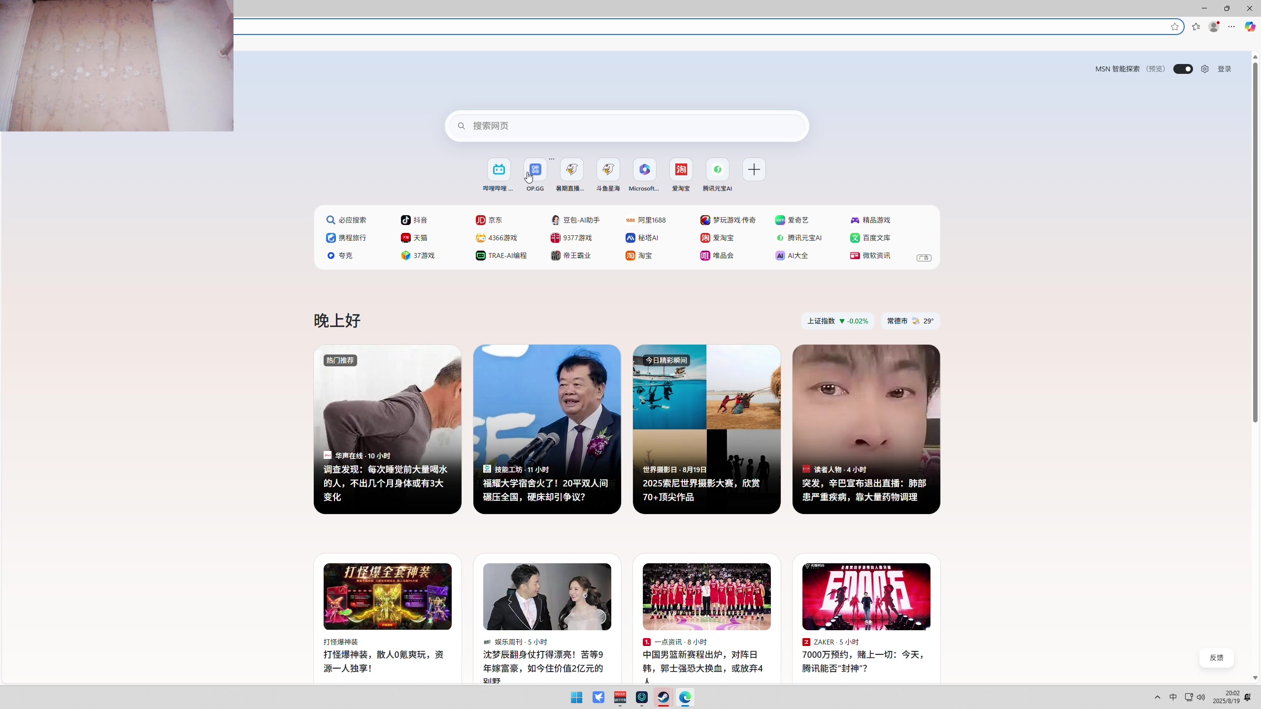Click the page vertical scrollbar thumb
Screen dimensions: 1261x709
1255,241
